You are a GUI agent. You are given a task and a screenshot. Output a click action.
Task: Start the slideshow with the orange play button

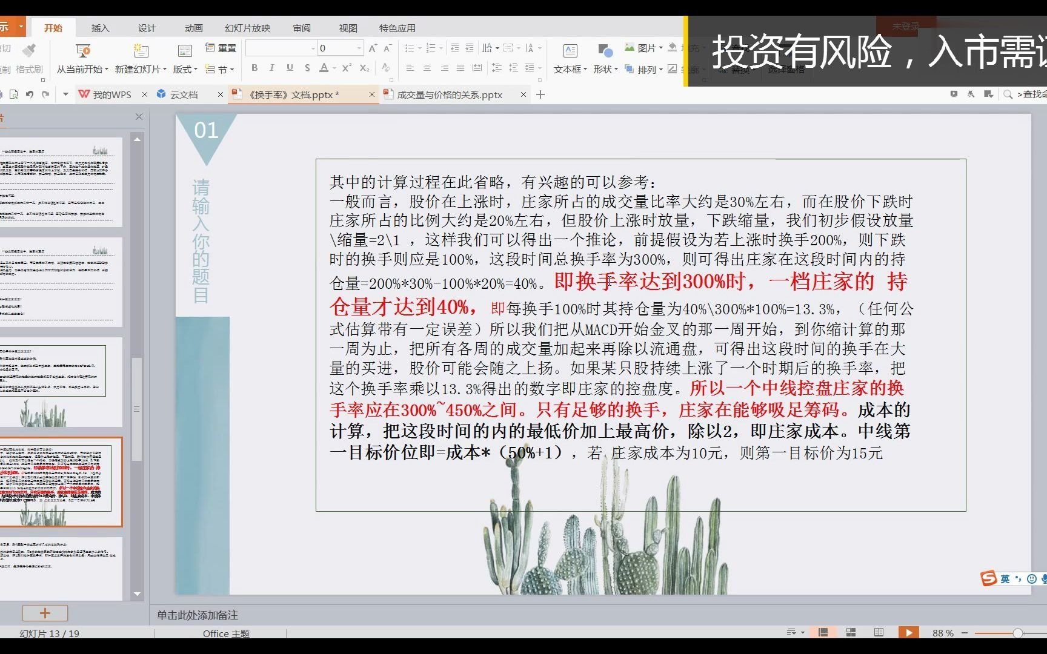click(x=908, y=632)
